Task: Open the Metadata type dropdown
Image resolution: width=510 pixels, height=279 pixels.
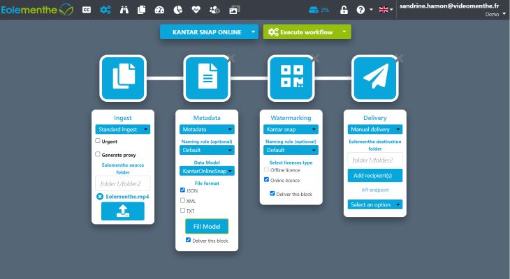Action: coord(207,129)
